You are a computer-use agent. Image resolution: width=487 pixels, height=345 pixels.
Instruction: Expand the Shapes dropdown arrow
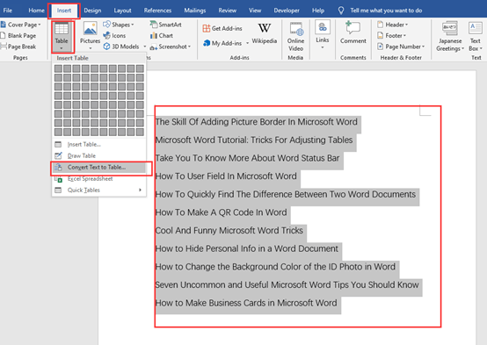(x=133, y=25)
